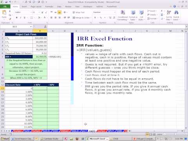Image resolution: width=188 pixels, height=141 pixels.
Task: Click column A header
Action: click(x=19, y=31)
